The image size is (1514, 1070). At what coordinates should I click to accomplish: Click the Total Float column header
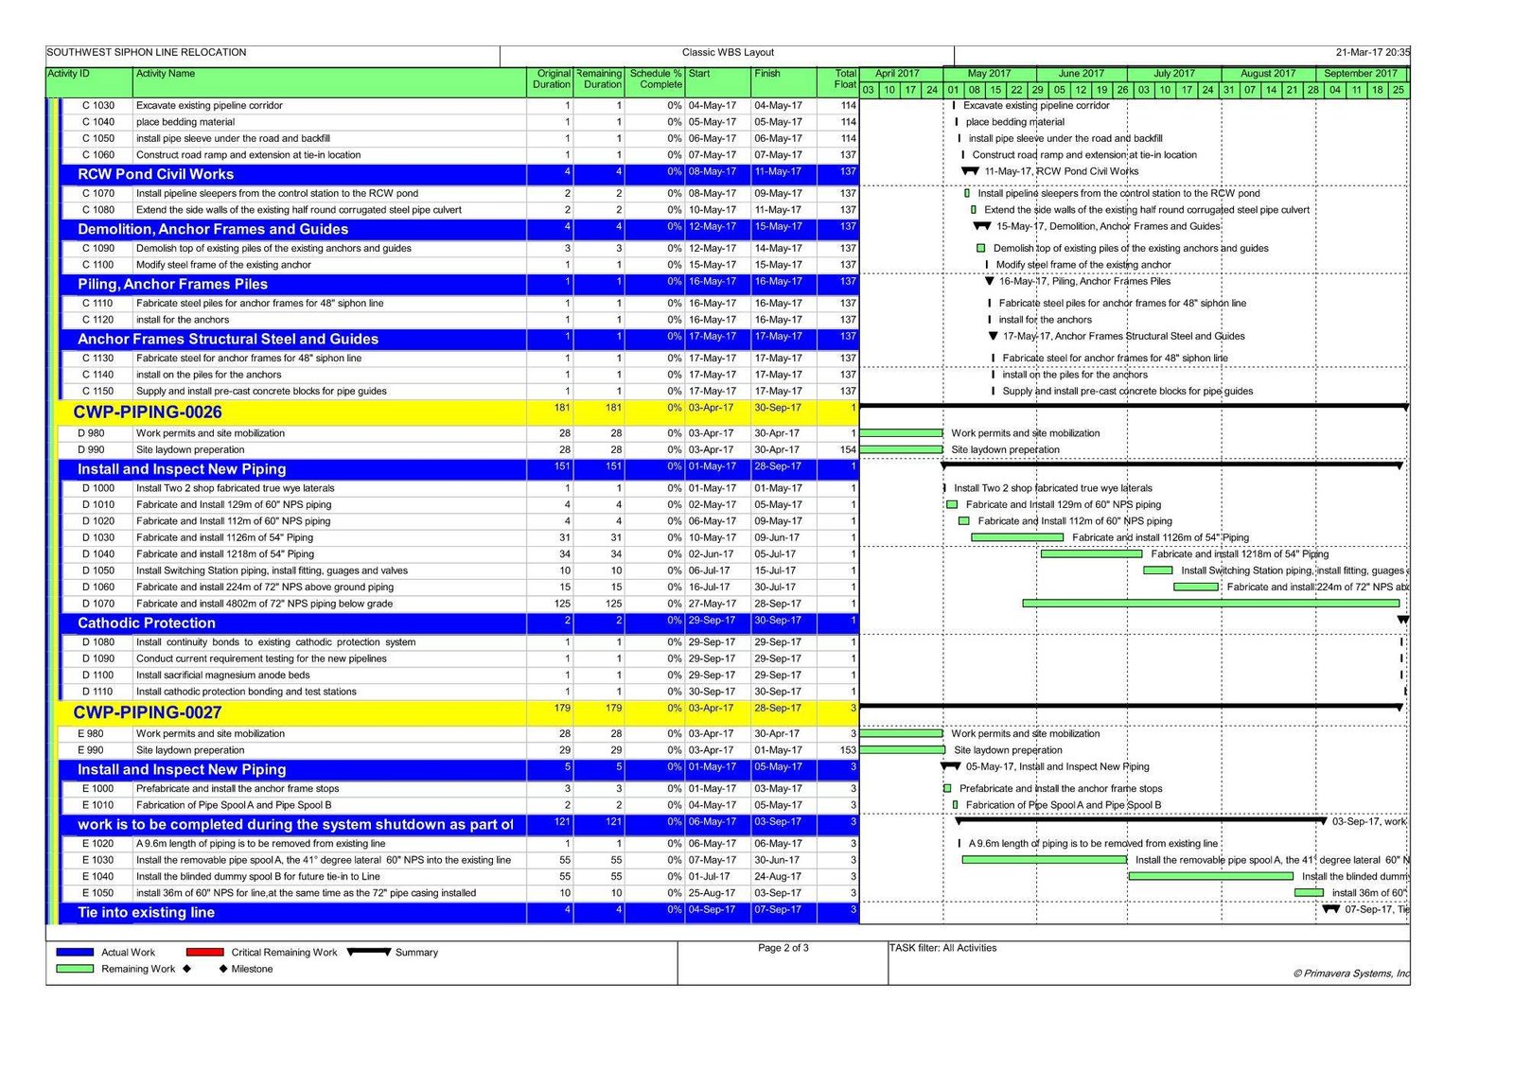pyautogui.click(x=844, y=79)
